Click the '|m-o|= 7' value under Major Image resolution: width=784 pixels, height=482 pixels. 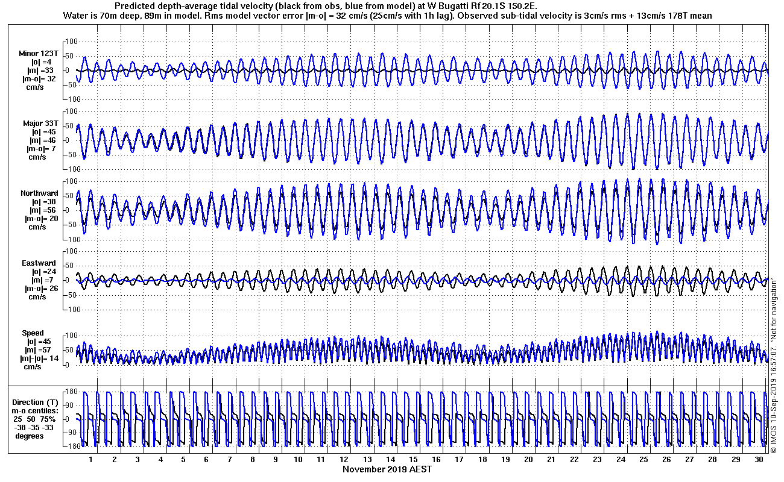click(x=42, y=149)
